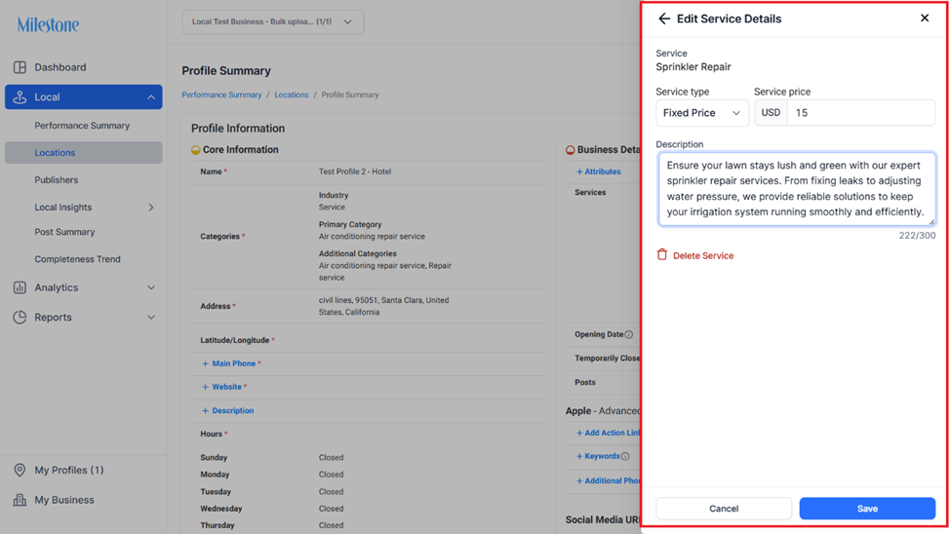950x534 pixels.
Task: Expand the Analytics section chevron
Action: point(151,287)
